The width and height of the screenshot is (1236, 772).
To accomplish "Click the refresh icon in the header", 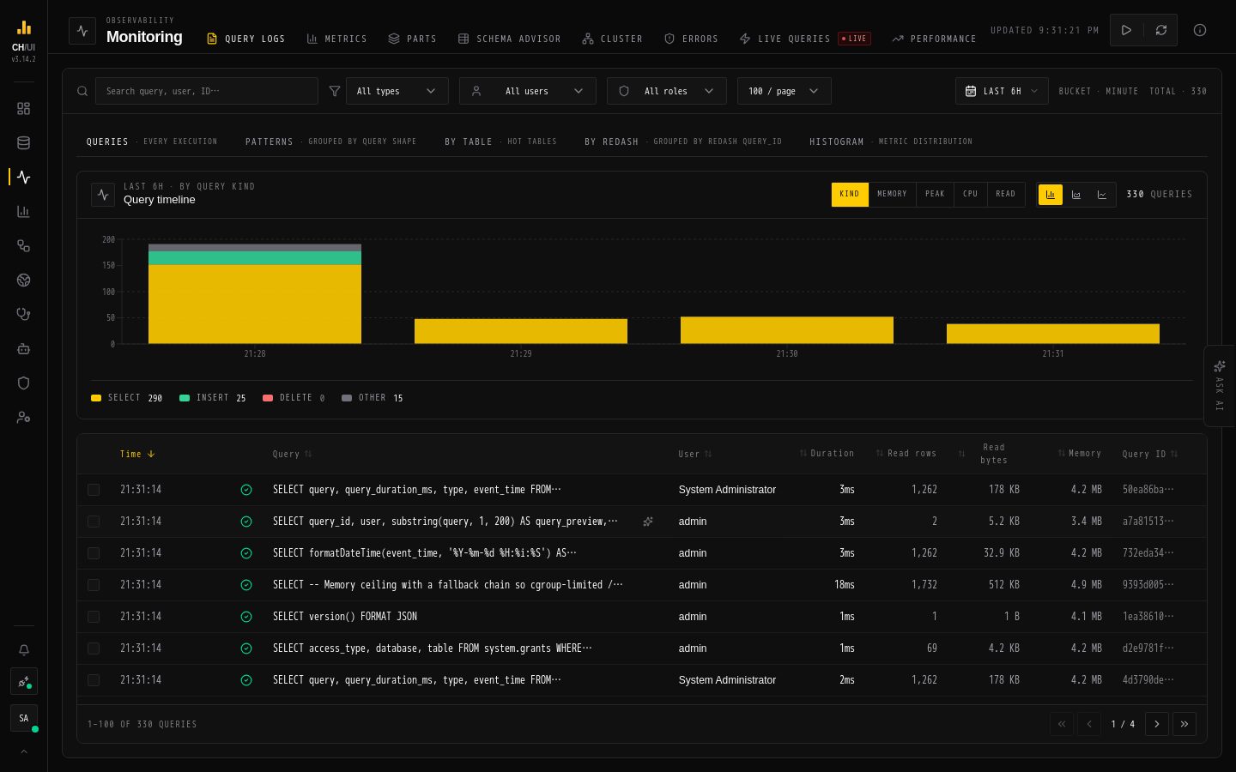I will pyautogui.click(x=1160, y=30).
